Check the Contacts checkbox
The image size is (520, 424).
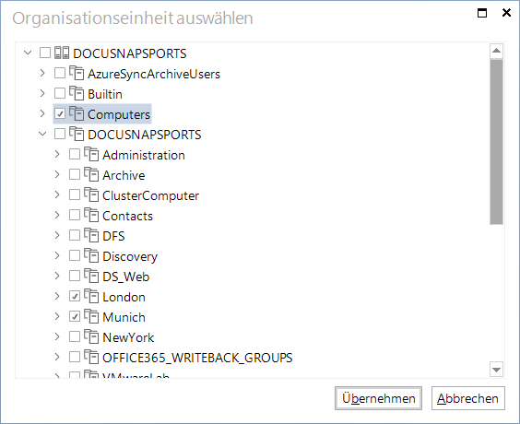click(x=75, y=215)
